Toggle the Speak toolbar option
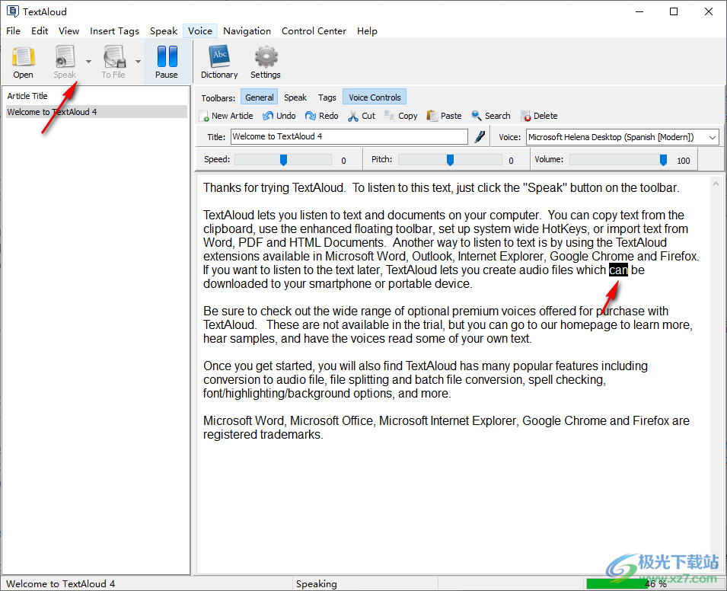This screenshot has width=727, height=591. coord(295,97)
